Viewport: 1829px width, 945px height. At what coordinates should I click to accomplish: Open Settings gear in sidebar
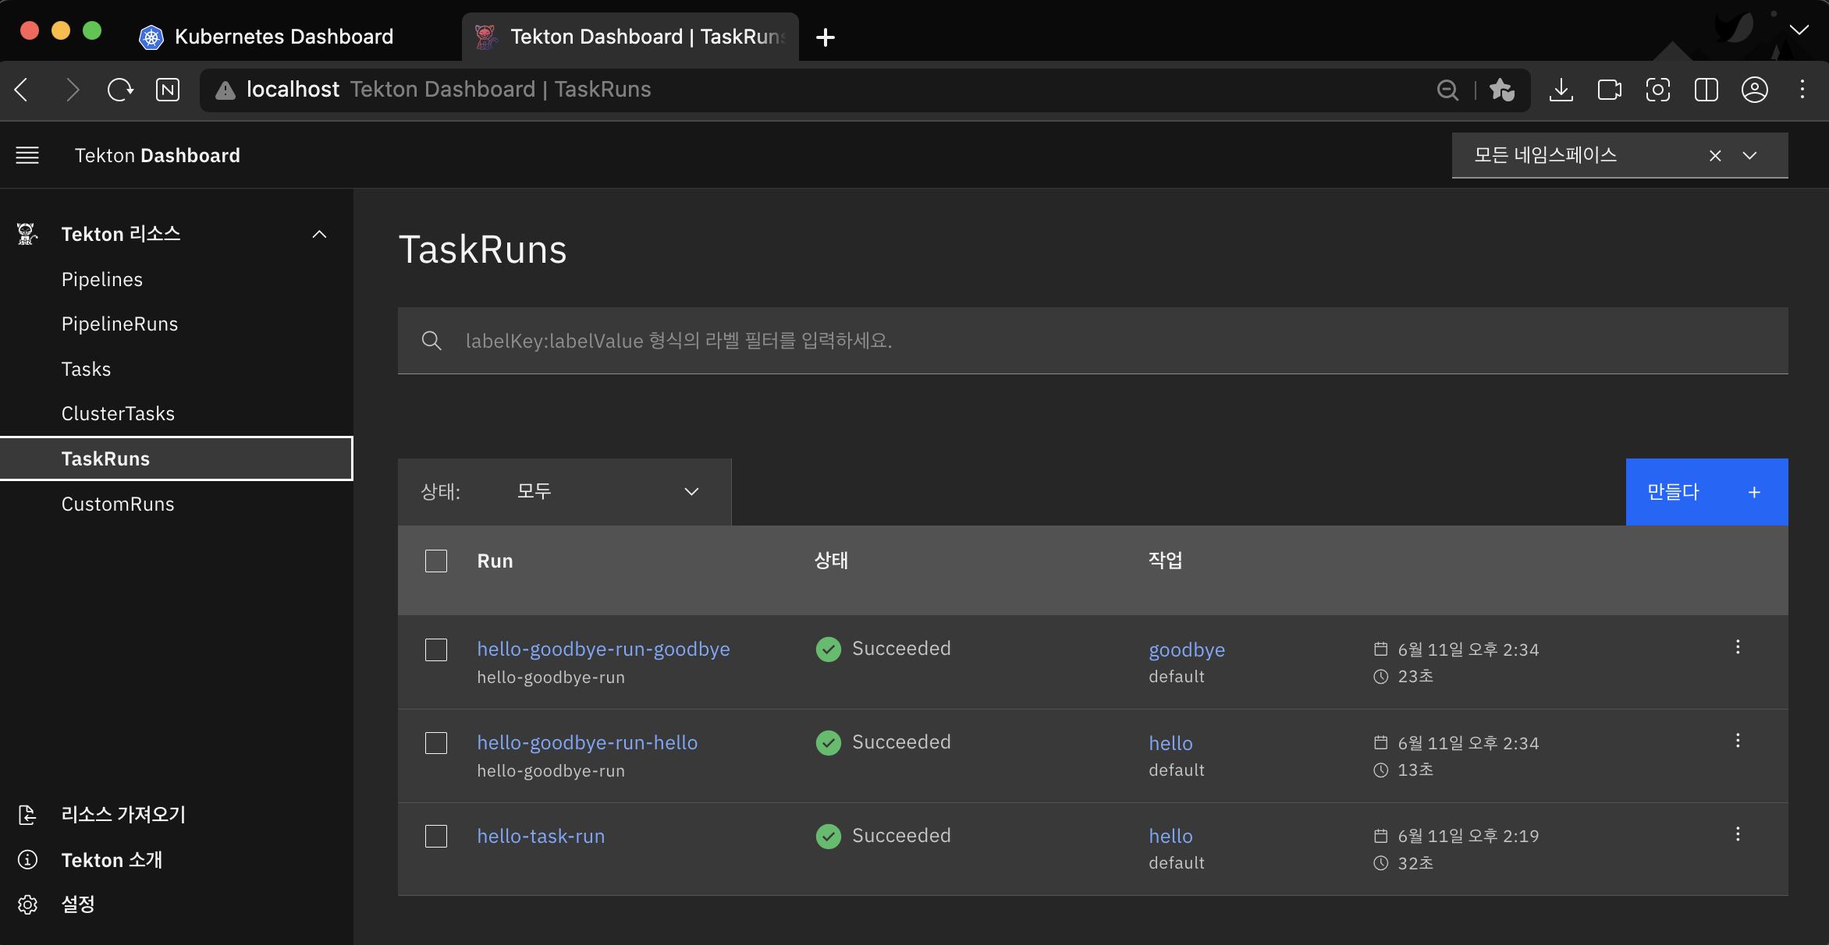click(x=27, y=904)
